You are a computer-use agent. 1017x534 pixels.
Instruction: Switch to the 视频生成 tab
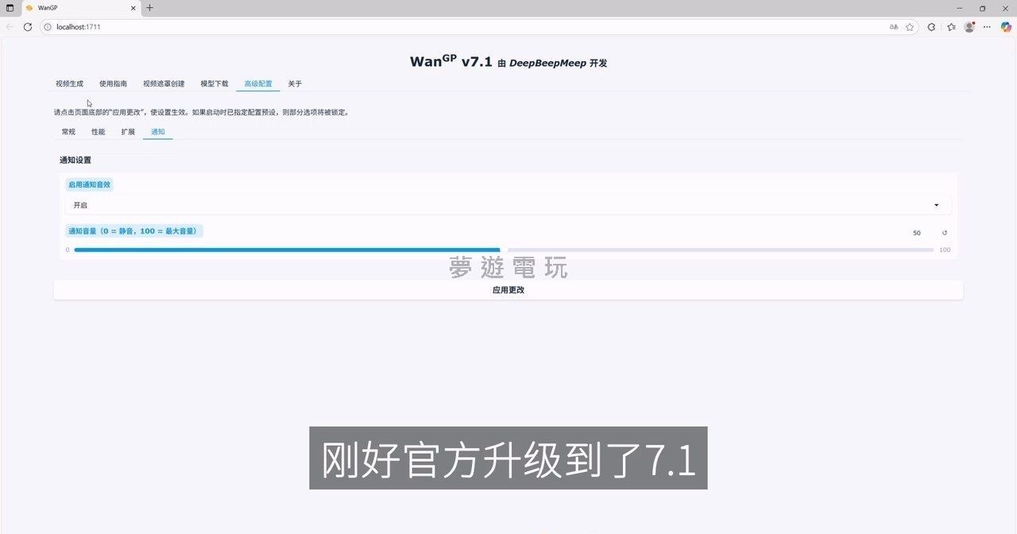69,83
